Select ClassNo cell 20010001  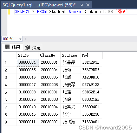50,92
